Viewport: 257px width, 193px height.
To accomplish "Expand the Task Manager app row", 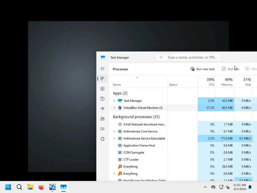I will coord(114,101).
